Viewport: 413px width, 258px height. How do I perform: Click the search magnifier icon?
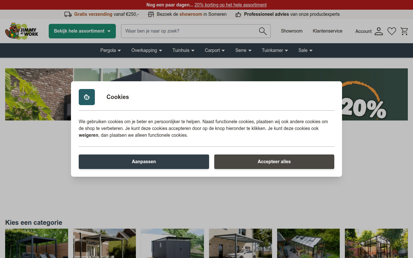263,31
